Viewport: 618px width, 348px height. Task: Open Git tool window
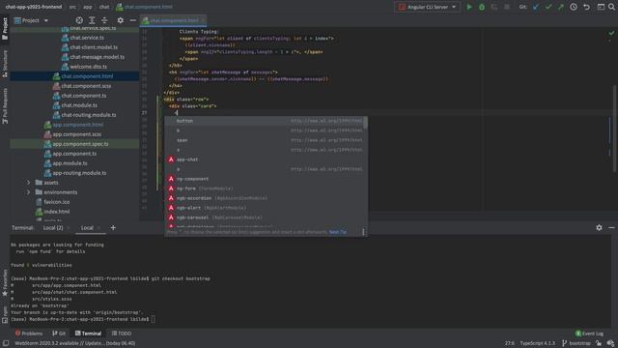[59, 333]
